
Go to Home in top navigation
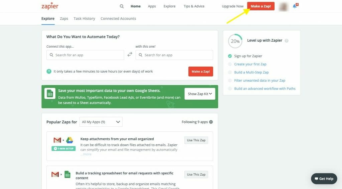136,6
